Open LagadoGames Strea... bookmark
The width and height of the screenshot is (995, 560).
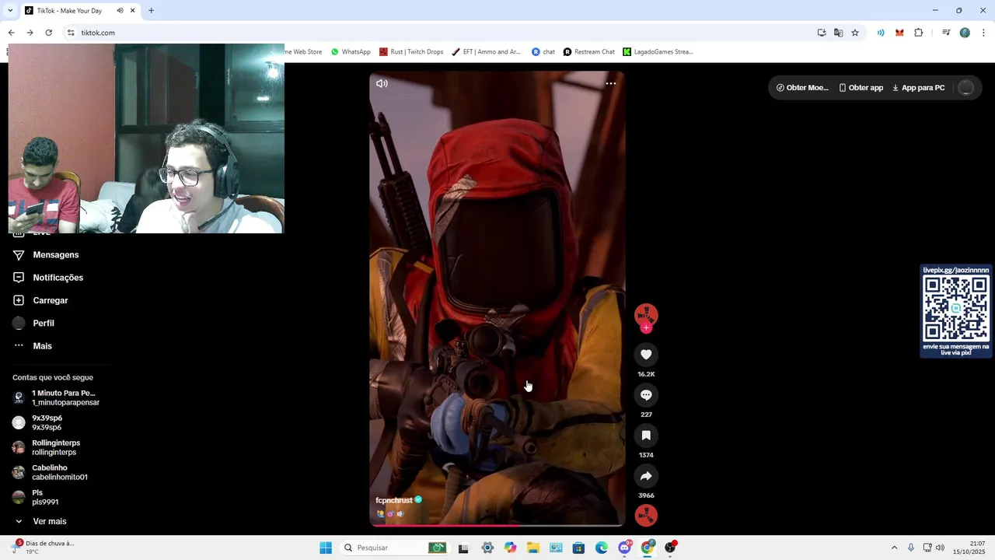(658, 52)
